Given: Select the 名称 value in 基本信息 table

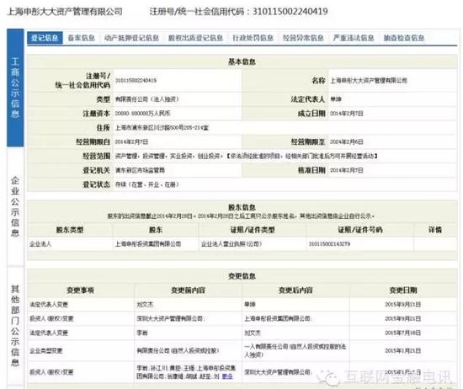Looking at the screenshot, I should 369,80.
